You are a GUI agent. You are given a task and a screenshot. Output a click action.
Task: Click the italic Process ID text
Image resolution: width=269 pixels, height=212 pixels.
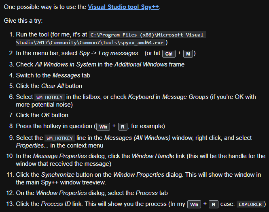56,204
